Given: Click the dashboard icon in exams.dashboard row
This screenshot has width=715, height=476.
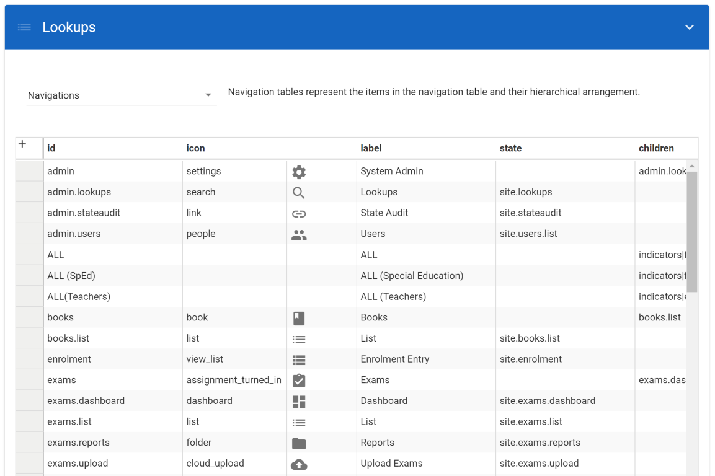Looking at the screenshot, I should click(299, 402).
